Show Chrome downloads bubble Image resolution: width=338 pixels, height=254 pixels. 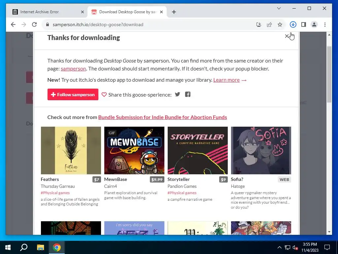(x=293, y=24)
